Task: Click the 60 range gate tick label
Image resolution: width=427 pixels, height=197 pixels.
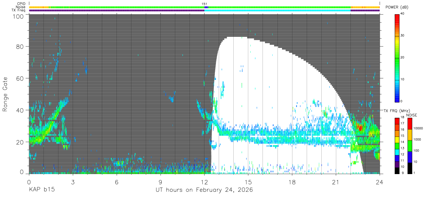Action: pos(20,78)
